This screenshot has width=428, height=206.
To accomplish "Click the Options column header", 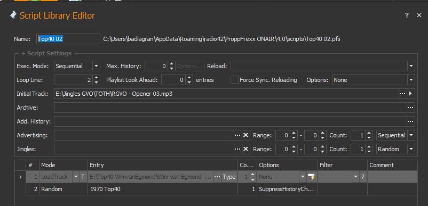I will [287, 165].
